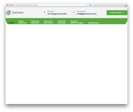This screenshot has width=133, height=112.
Task: Expand the Proyectos Ejecutados chevron
Action: click(54, 22)
